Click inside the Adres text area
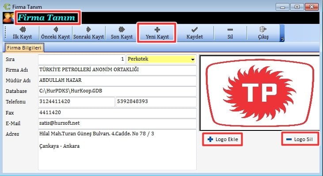This screenshot has height=176, width=323. tap(117, 149)
